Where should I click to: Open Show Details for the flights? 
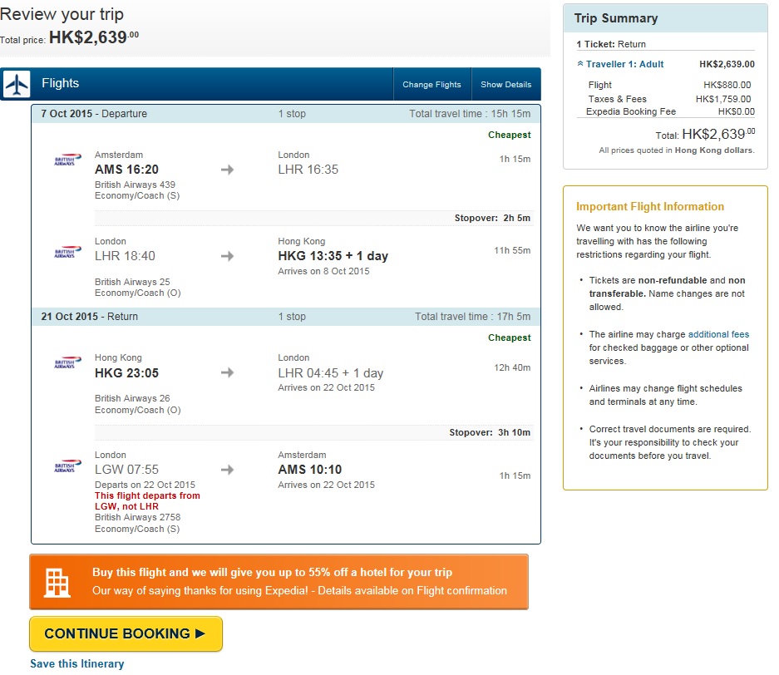(x=505, y=85)
